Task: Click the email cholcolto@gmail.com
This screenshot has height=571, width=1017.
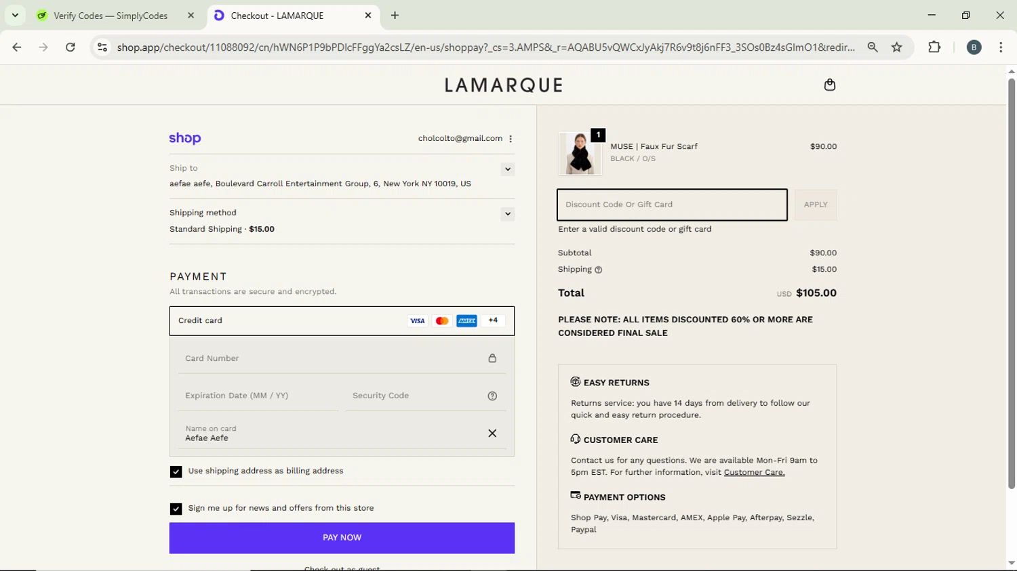Action: point(460,138)
